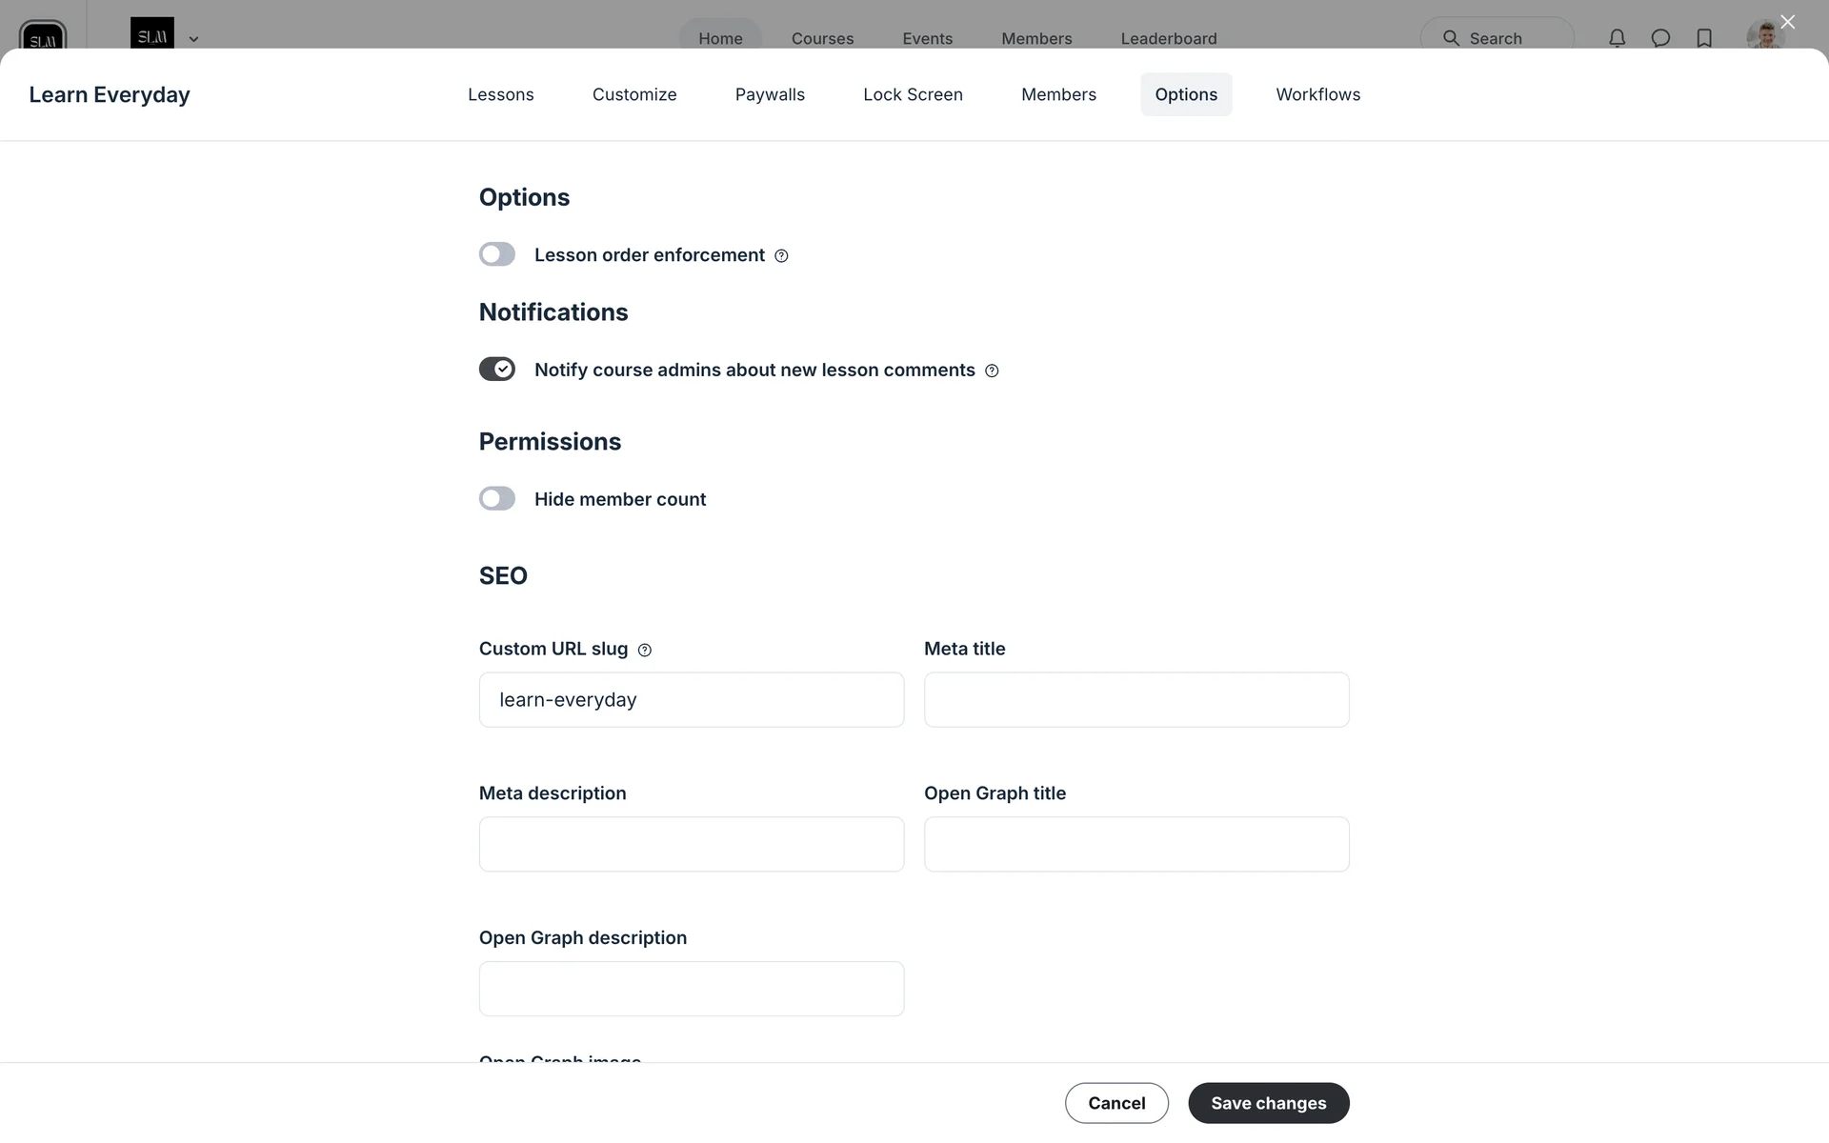Open the chat messages icon
This screenshot has height=1143, width=1829.
pos(1660,38)
